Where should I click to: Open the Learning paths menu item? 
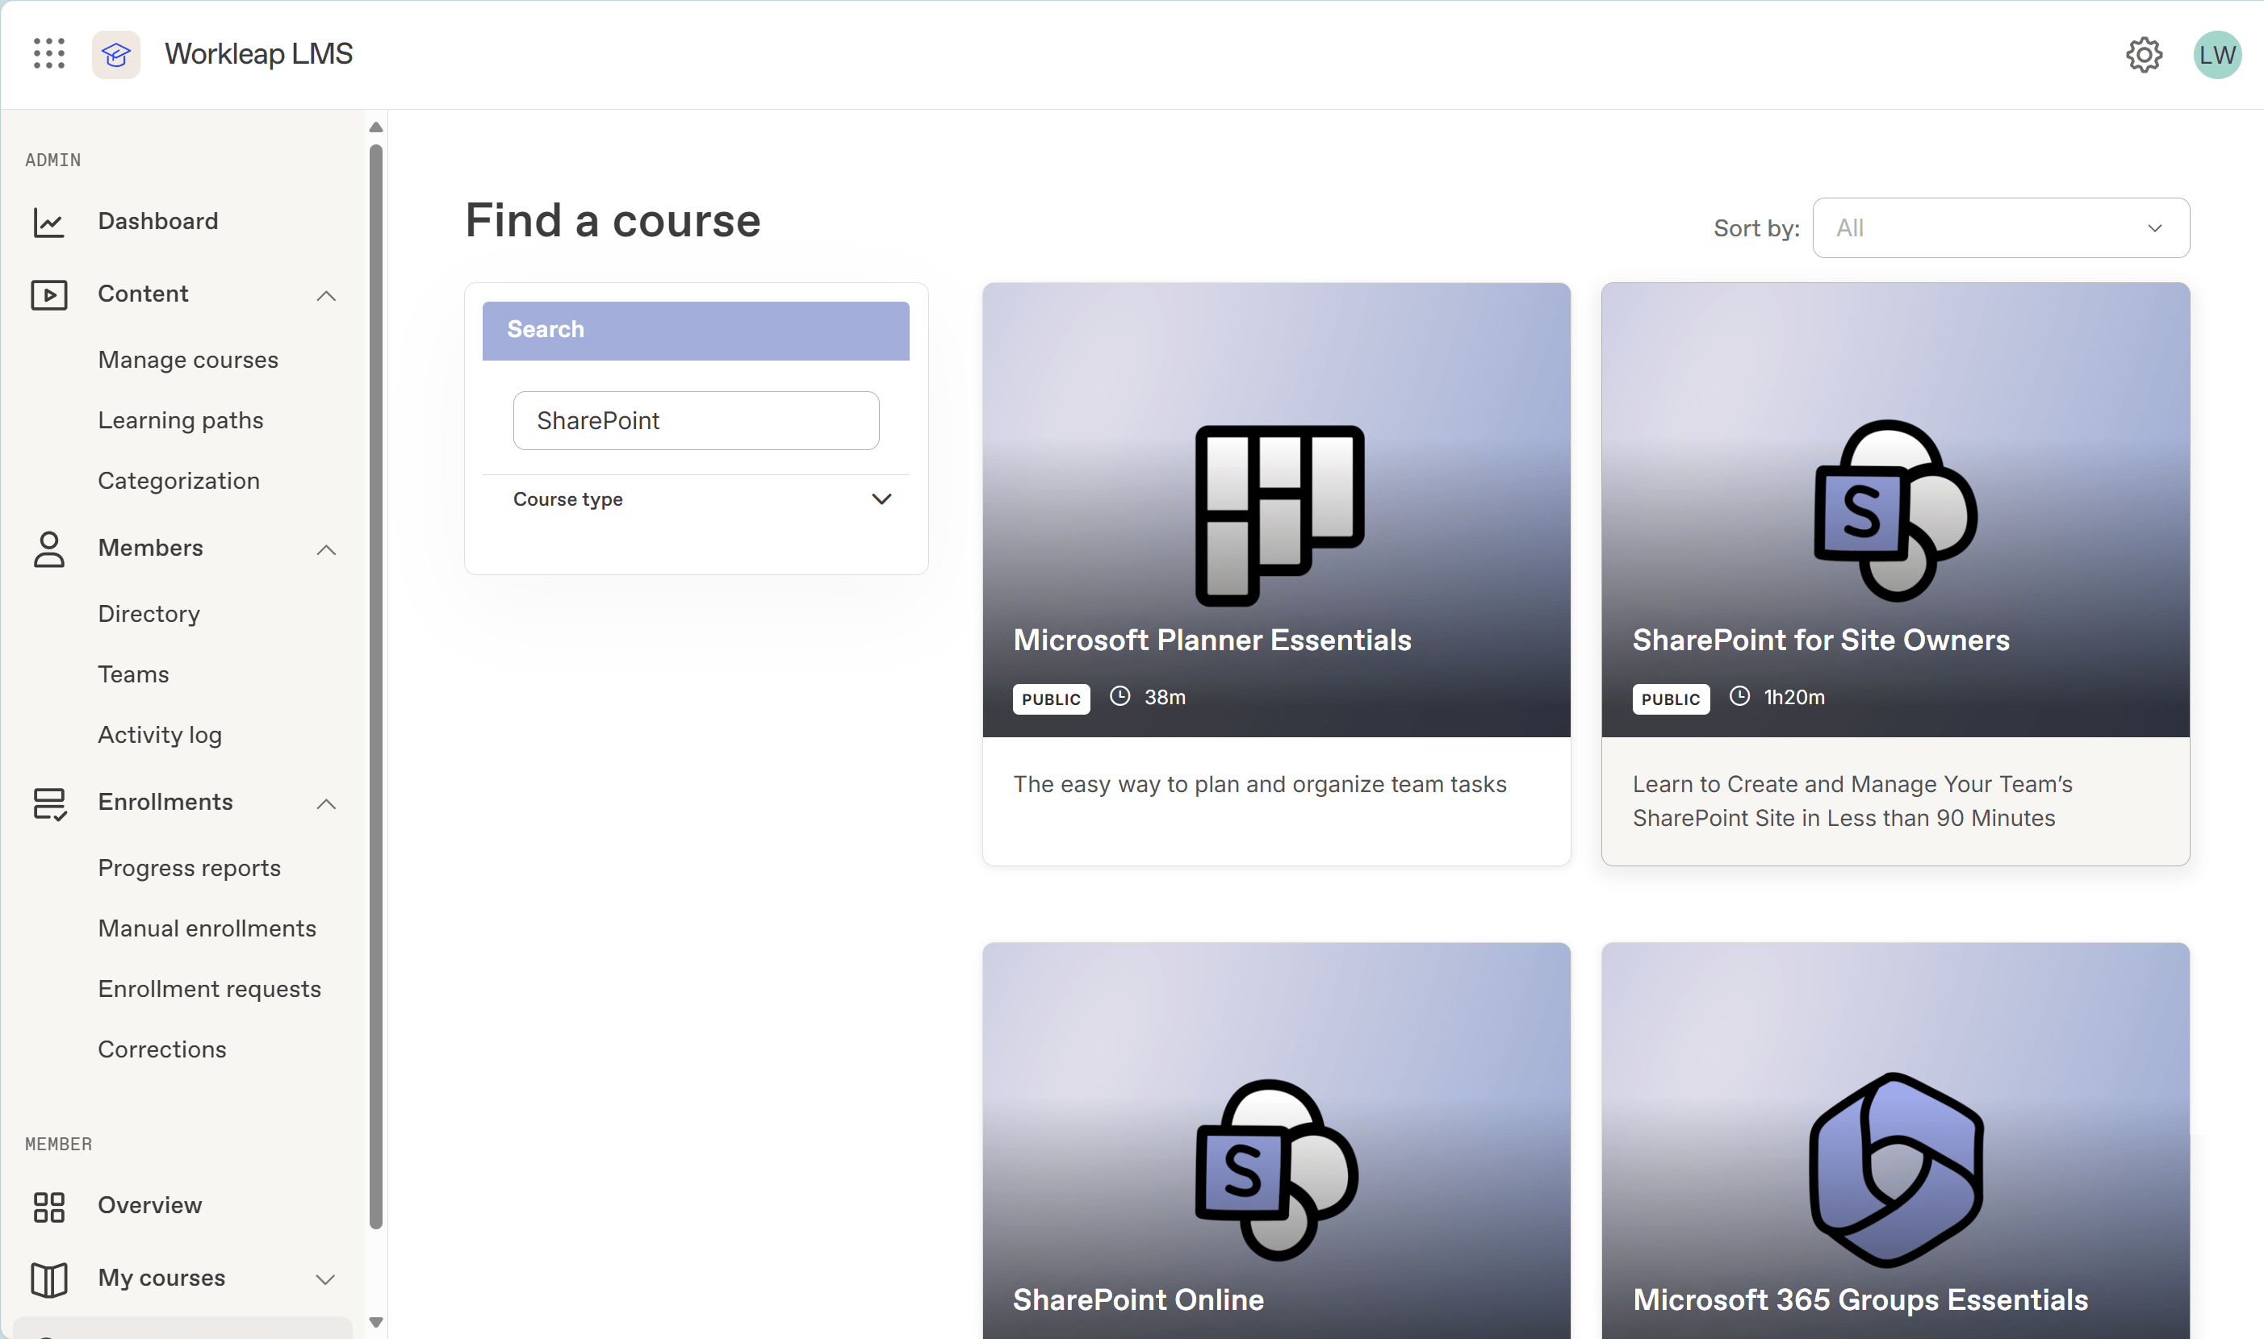tap(180, 419)
